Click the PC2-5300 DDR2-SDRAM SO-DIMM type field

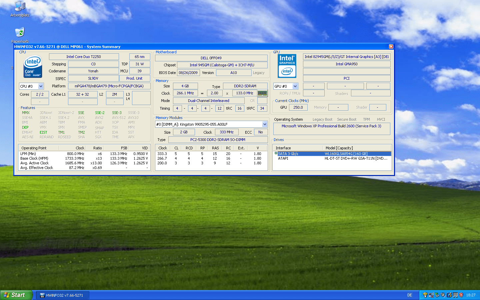[x=218, y=140]
